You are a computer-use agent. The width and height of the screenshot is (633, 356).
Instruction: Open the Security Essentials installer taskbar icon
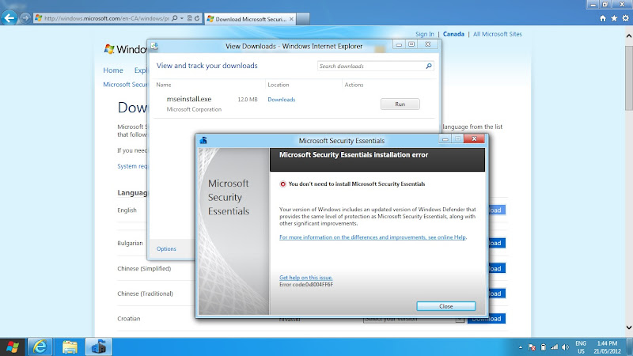tap(98, 347)
